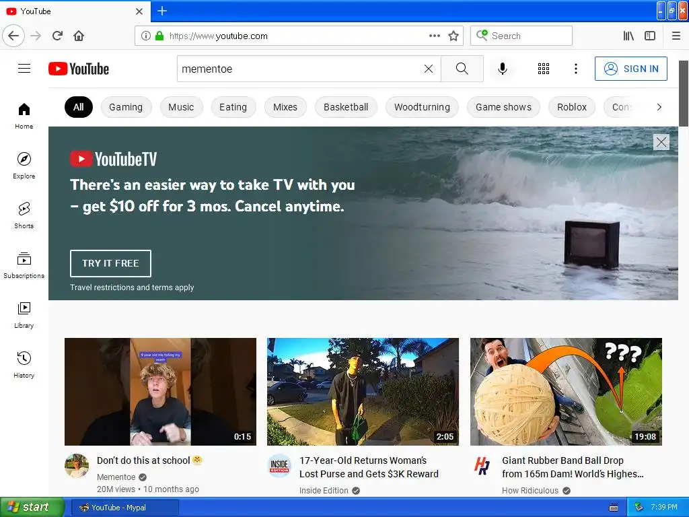Image resolution: width=689 pixels, height=517 pixels.
Task: Show site information icon in the address bar
Action: (x=146, y=36)
